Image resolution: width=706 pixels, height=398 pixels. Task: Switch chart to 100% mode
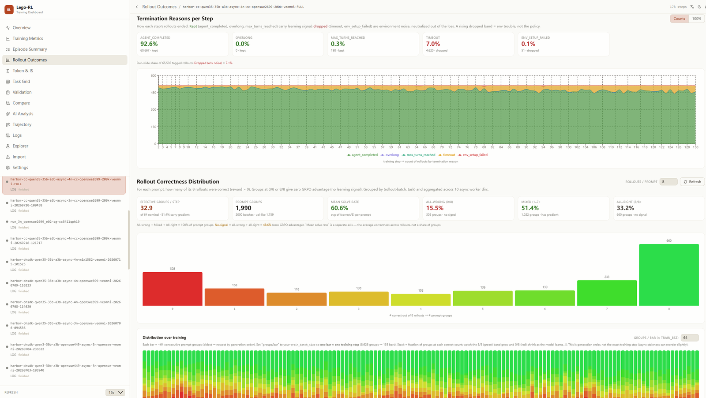click(x=696, y=19)
